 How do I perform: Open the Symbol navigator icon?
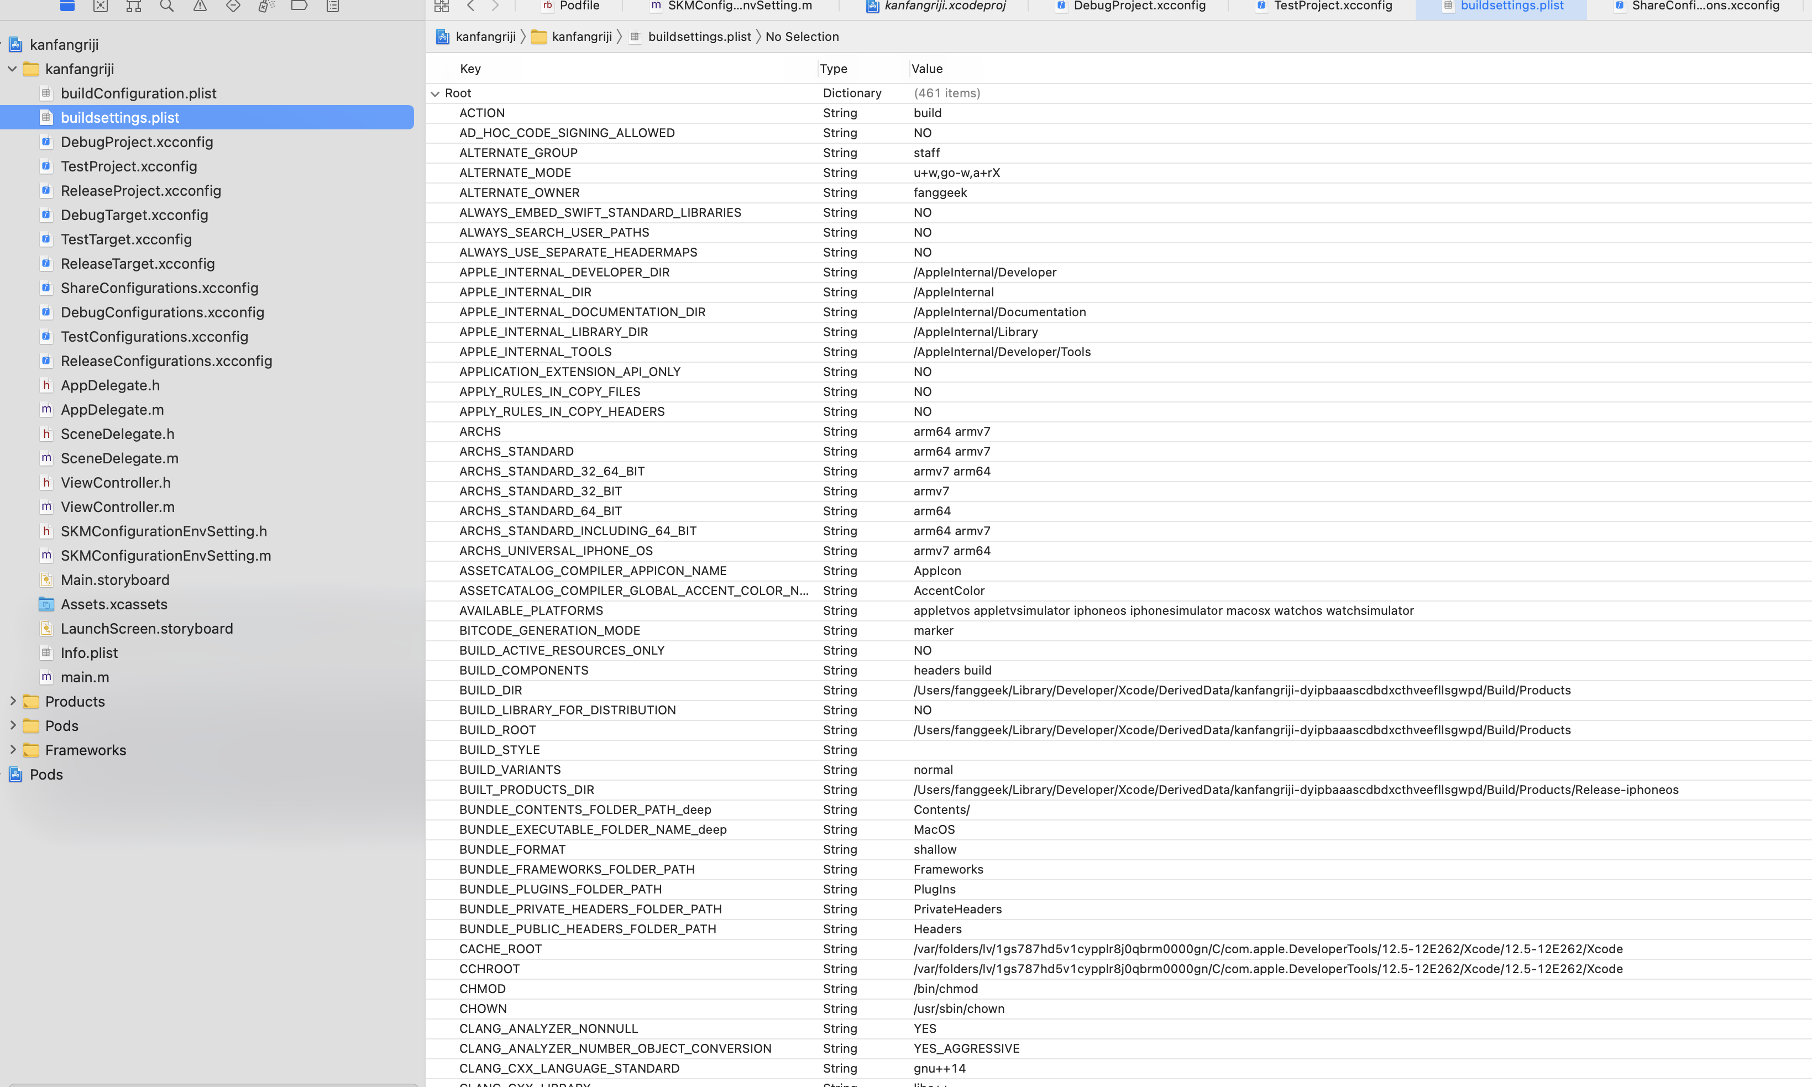click(x=133, y=6)
